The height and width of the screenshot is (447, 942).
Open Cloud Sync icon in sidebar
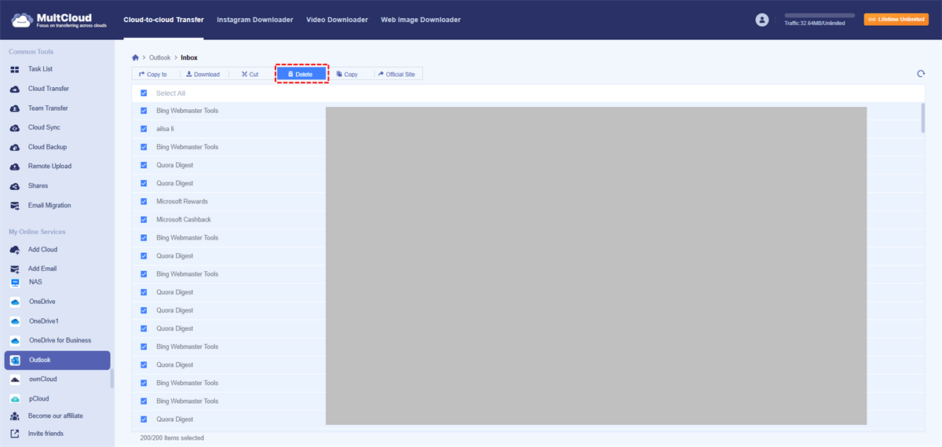[x=15, y=127]
